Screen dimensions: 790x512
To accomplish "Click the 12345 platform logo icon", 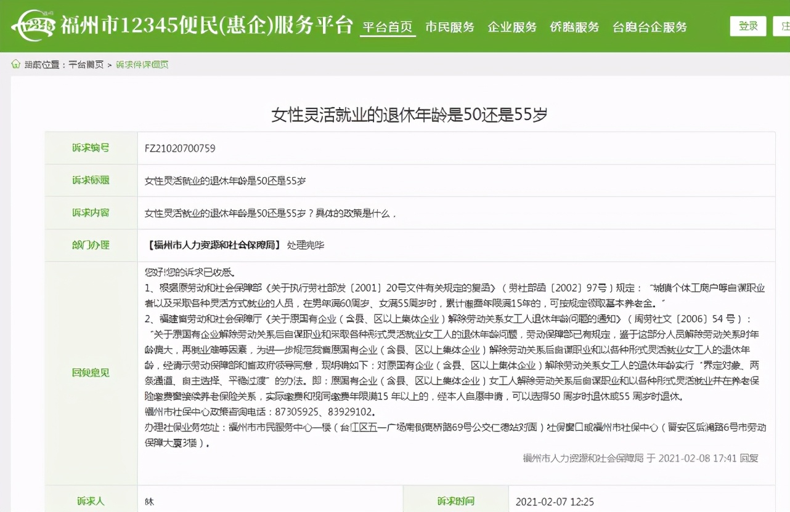I will tap(35, 26).
